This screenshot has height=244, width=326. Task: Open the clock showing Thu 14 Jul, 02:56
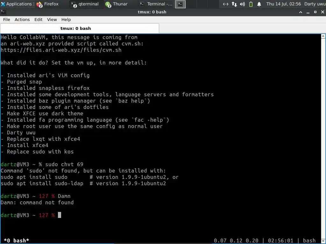click(284, 4)
